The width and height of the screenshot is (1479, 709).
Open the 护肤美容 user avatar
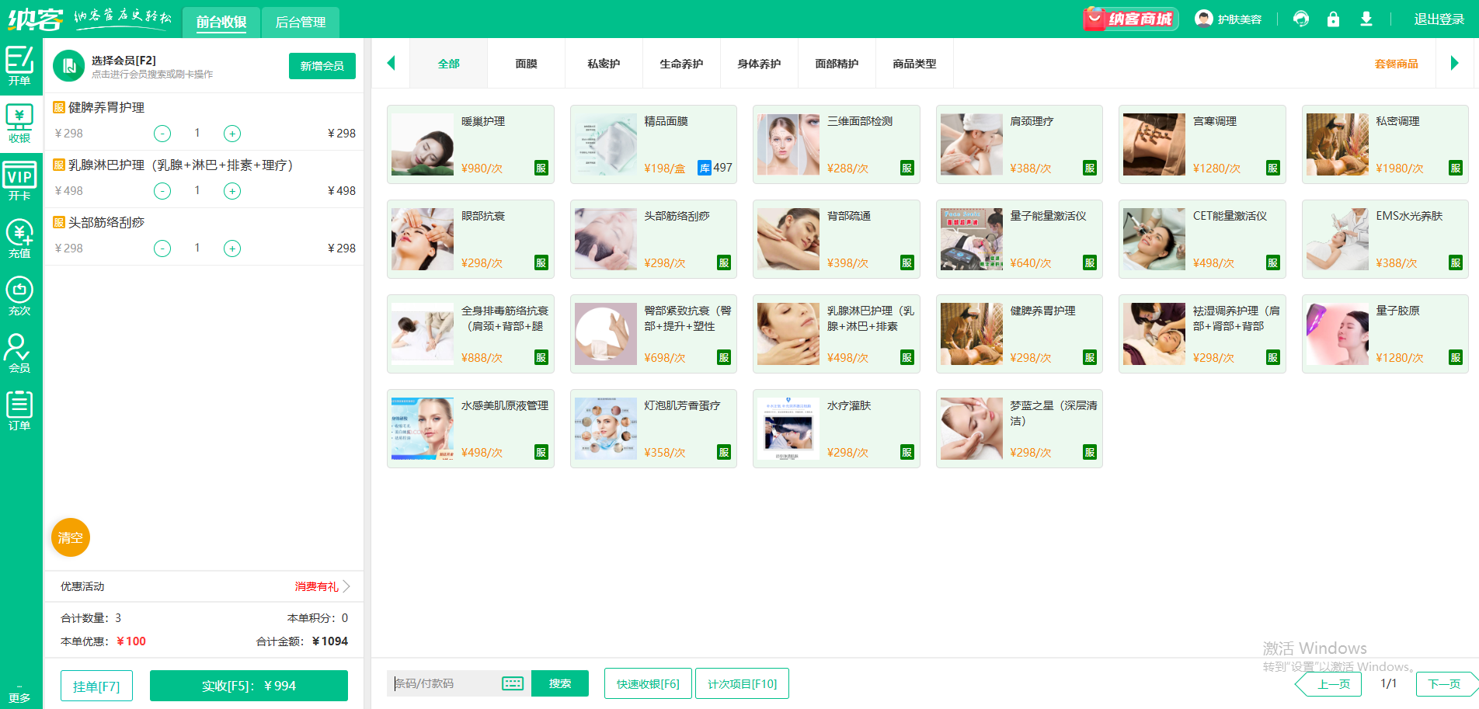coord(1204,19)
